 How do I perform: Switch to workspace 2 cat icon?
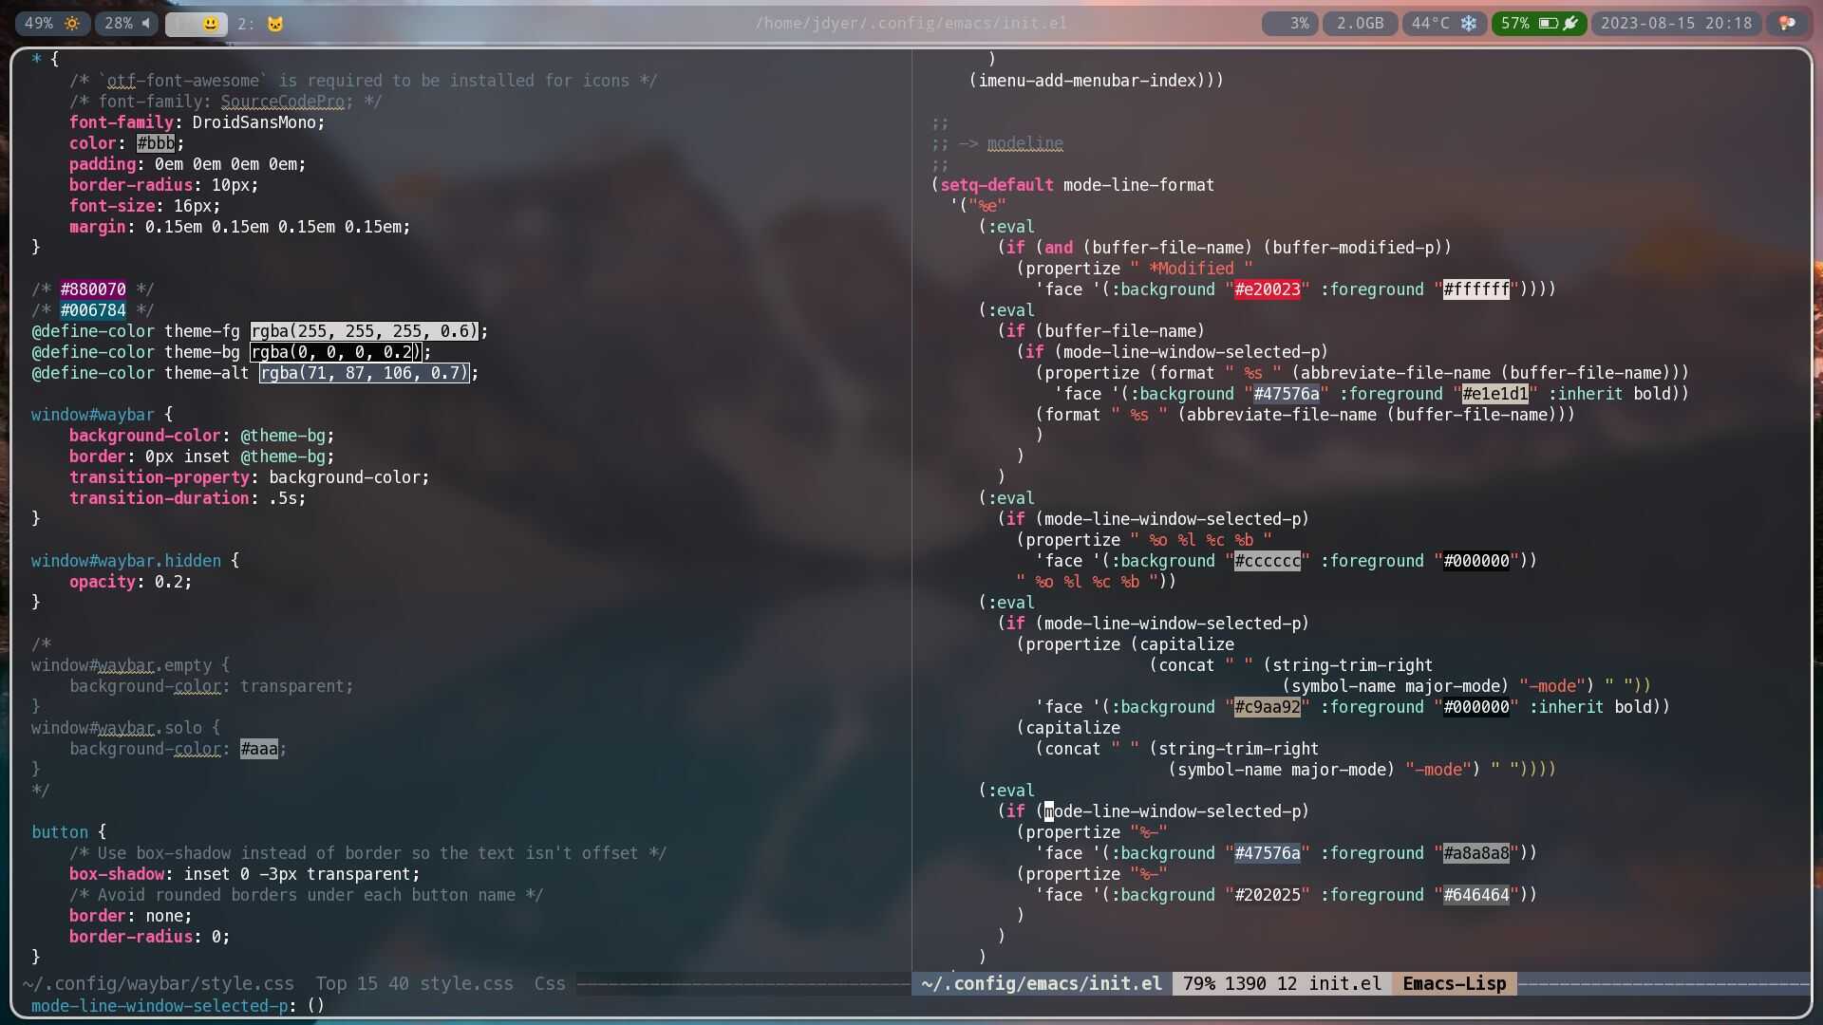274,24
